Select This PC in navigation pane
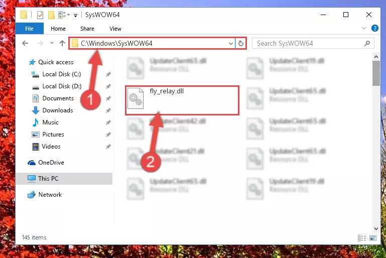This screenshot has height=258, width=386. click(64, 179)
